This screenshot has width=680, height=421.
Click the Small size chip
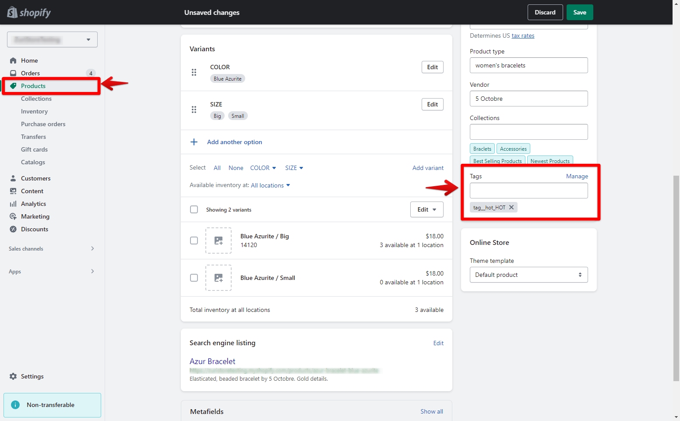[x=238, y=116]
